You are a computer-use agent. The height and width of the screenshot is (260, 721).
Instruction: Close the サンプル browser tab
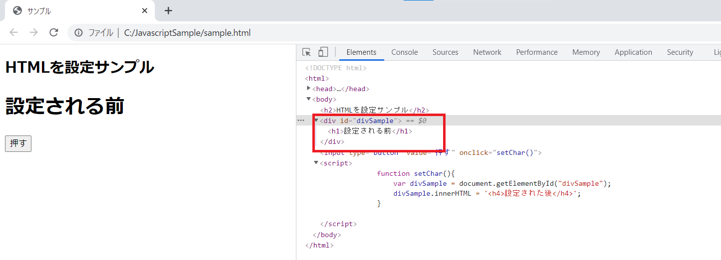click(x=145, y=10)
